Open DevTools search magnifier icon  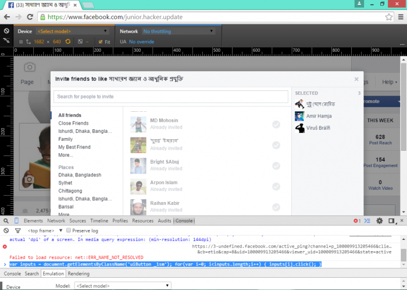6,221
